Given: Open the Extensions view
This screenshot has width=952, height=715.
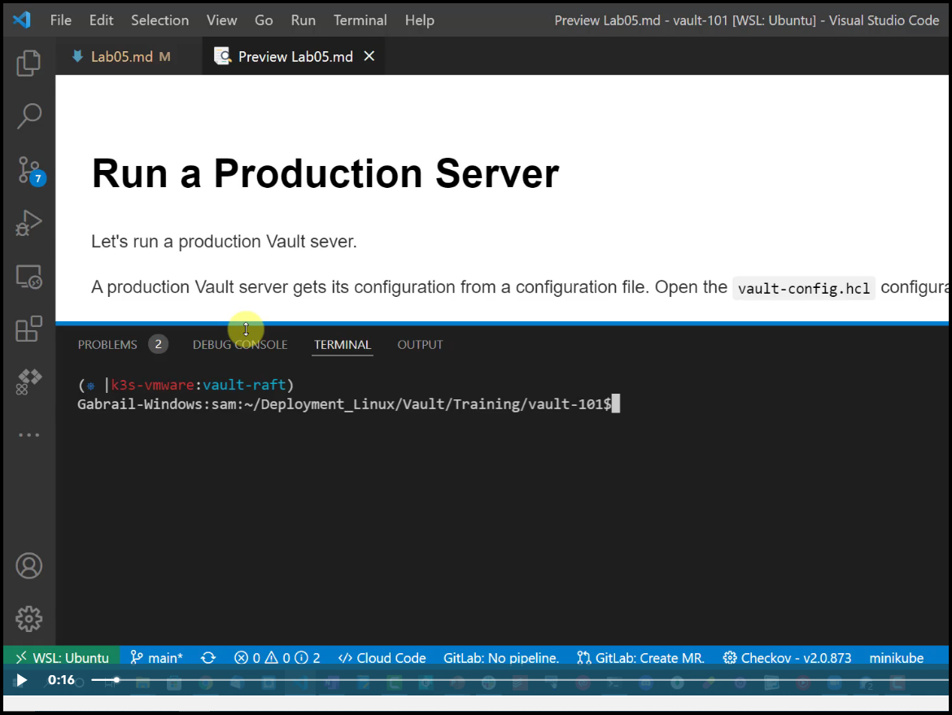Looking at the screenshot, I should point(28,329).
